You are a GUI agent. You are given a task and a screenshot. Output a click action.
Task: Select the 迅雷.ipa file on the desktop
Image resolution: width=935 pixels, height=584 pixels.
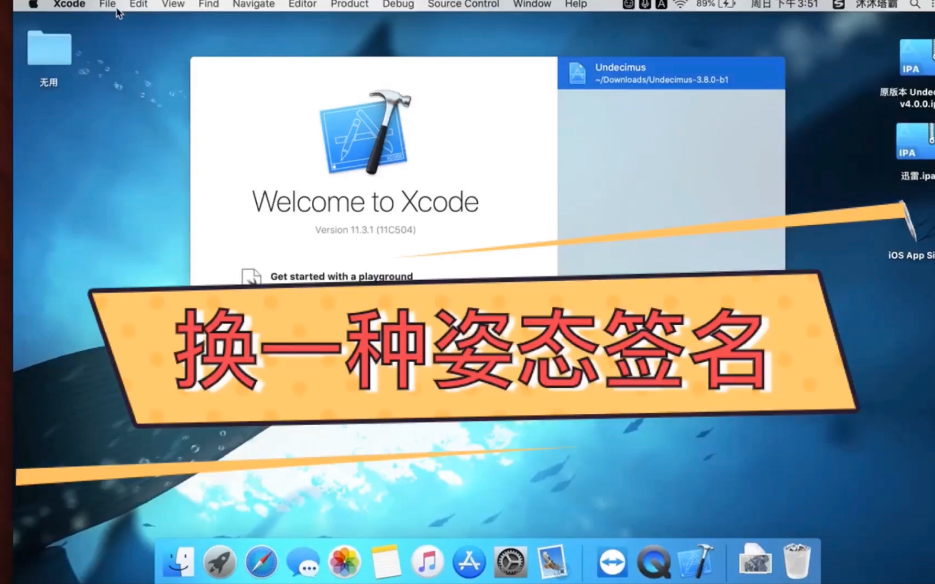[916, 152]
